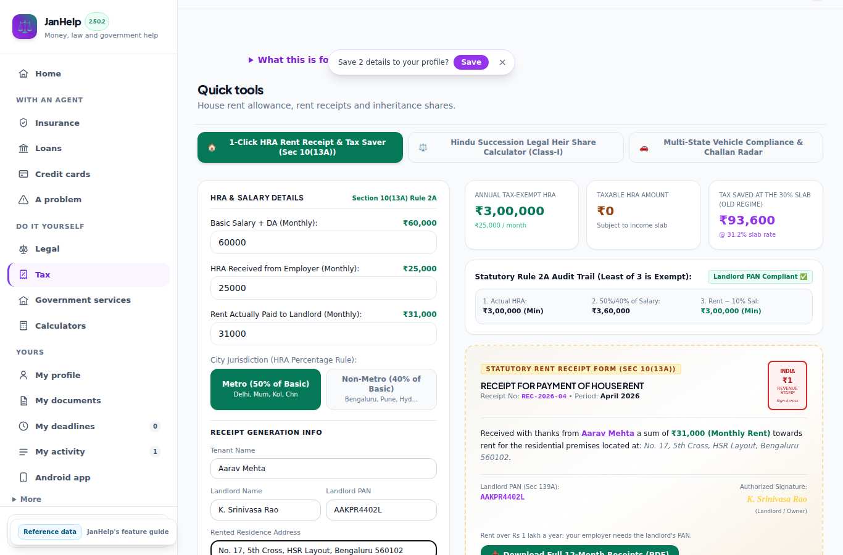Dismiss the save-to-profile prompt with X
This screenshot has height=555, width=843.
click(502, 62)
